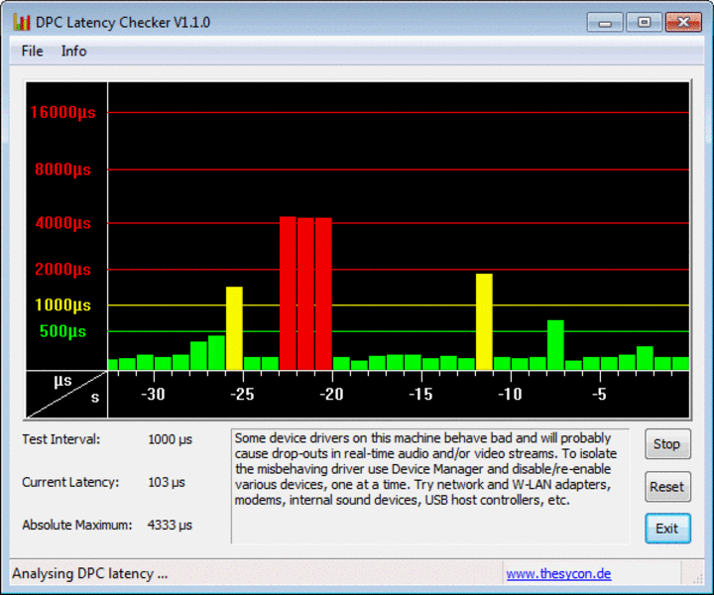
Task: Click the 1000µs yellow axis label
Action: coord(62,305)
